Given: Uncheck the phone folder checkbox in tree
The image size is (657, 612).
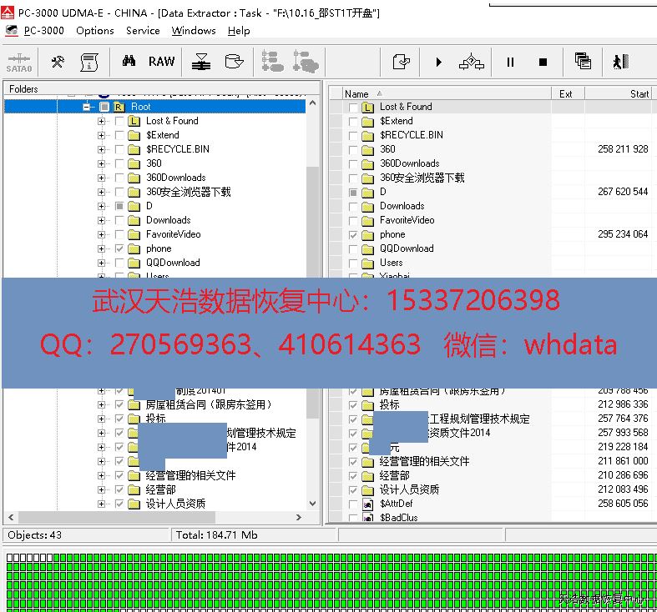Looking at the screenshot, I should (x=119, y=248).
